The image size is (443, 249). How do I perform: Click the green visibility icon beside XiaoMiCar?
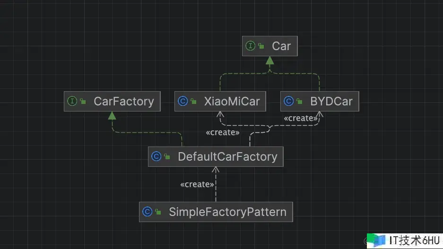(193, 102)
